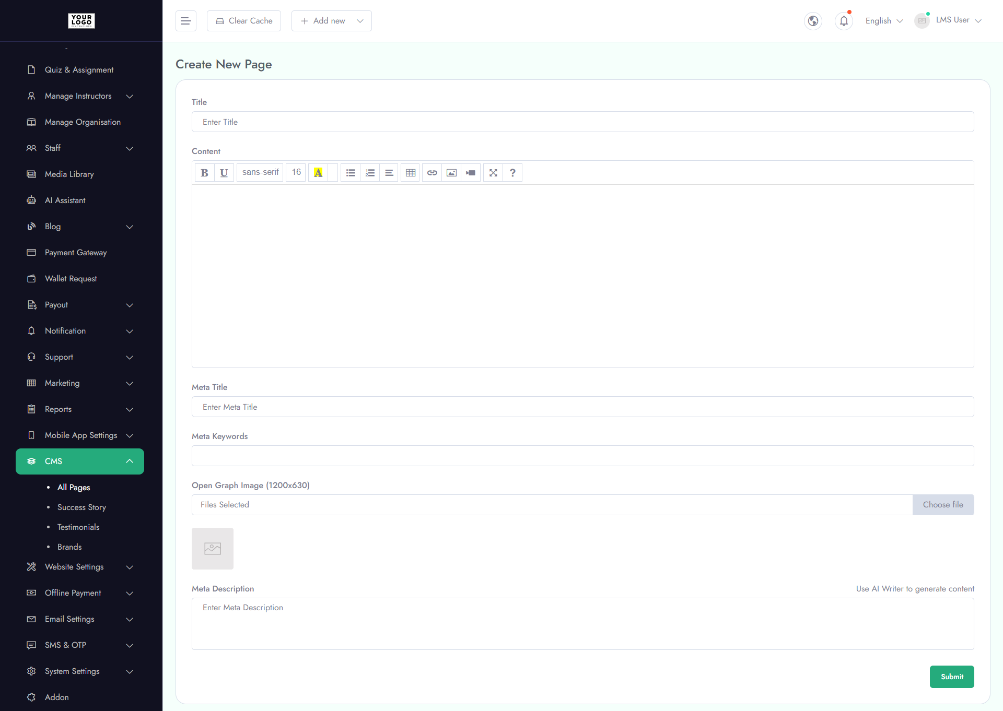
Task: Expand the Support submenu
Action: pos(80,357)
